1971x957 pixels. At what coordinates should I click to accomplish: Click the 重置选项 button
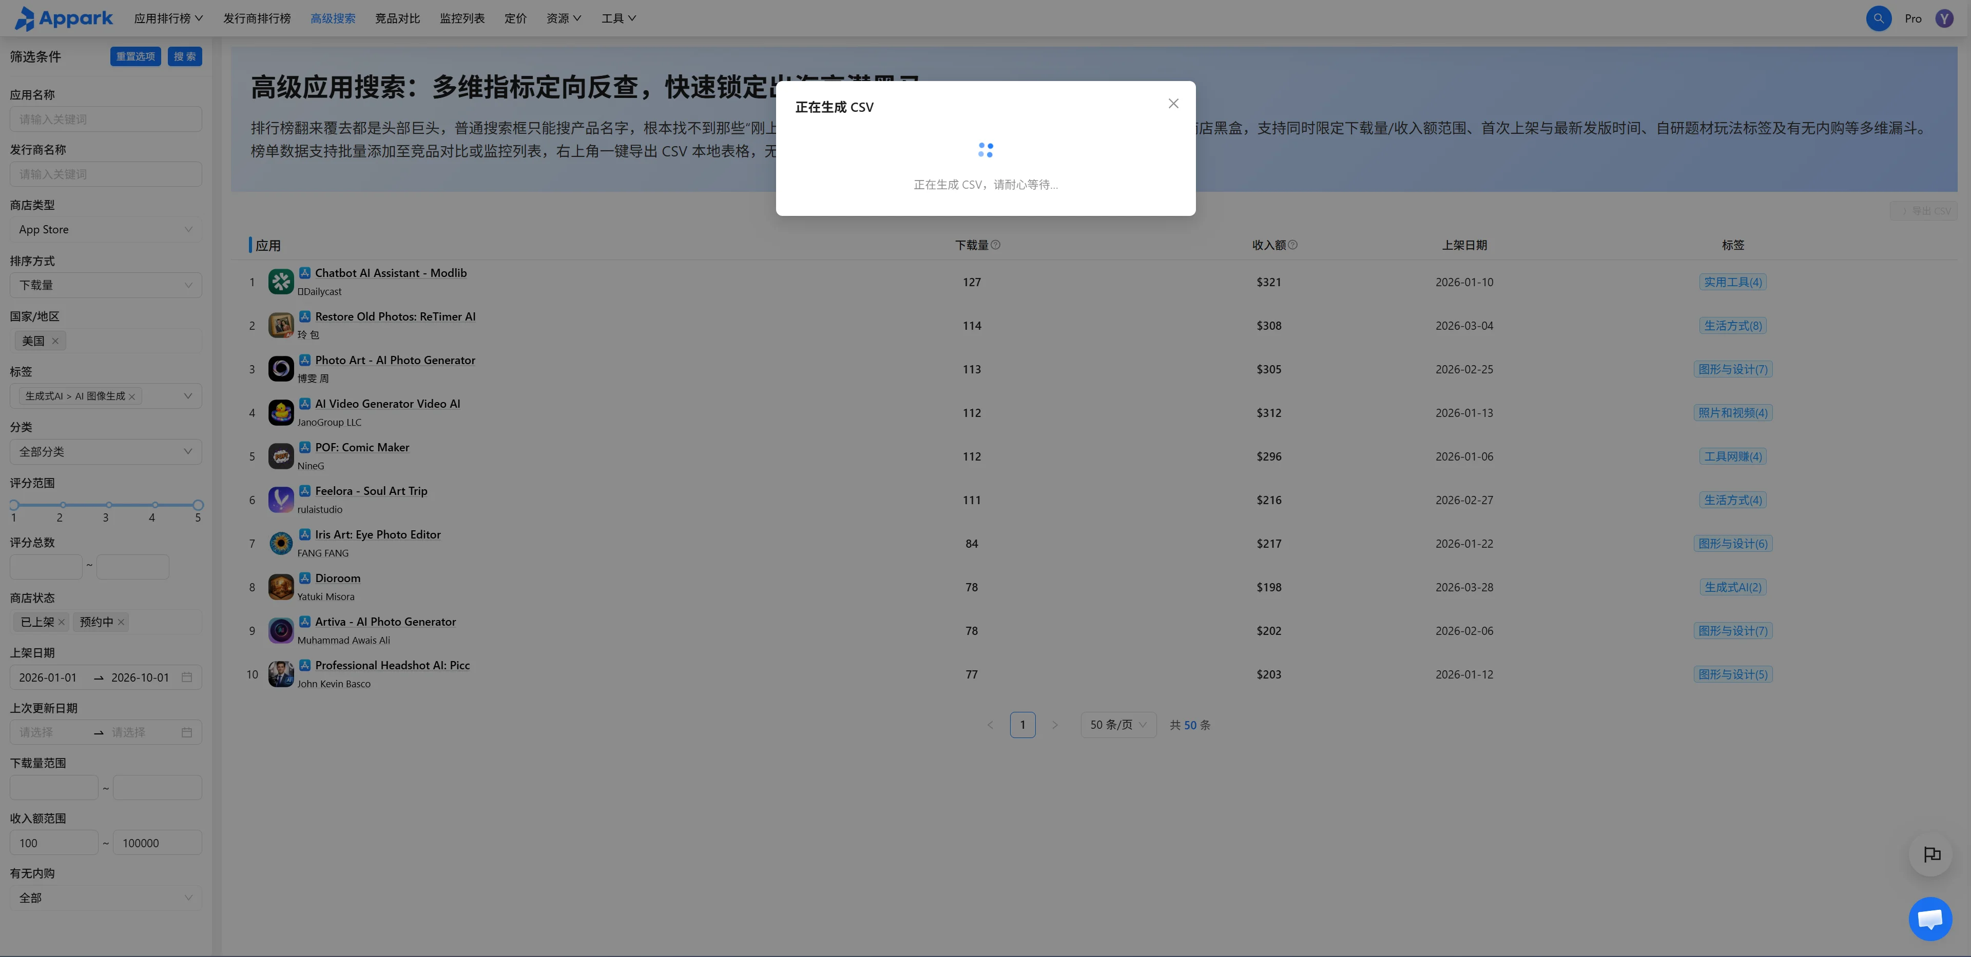(136, 56)
